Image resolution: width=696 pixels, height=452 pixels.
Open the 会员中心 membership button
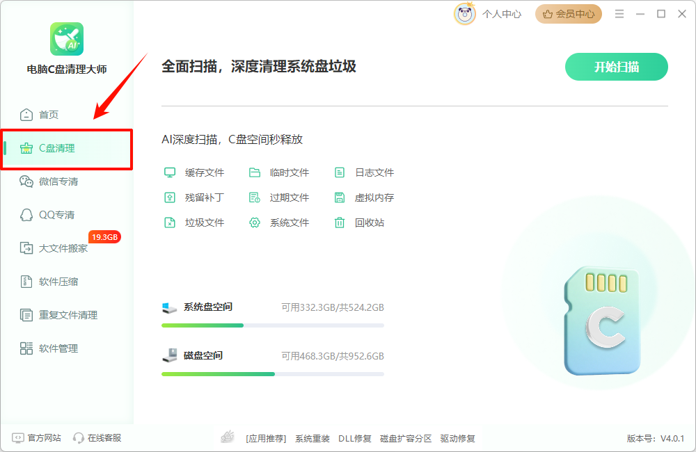[568, 13]
